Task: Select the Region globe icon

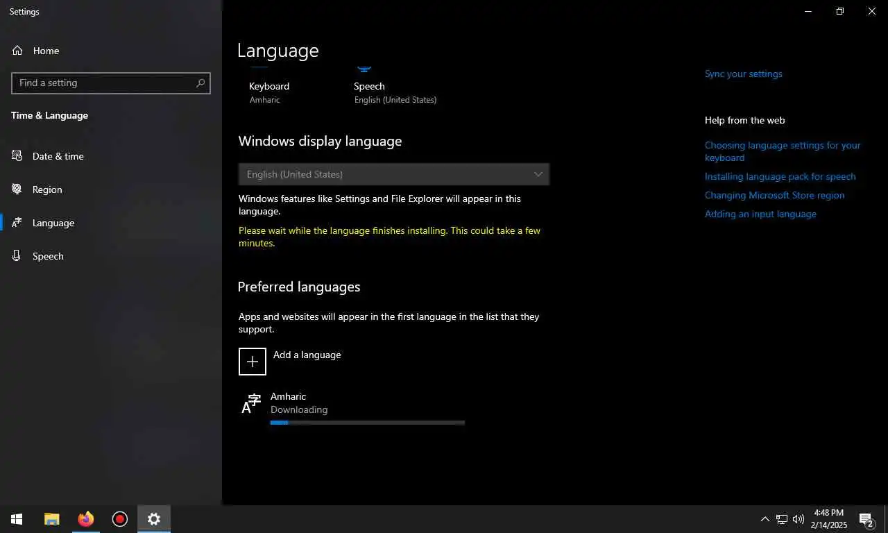Action: point(17,189)
